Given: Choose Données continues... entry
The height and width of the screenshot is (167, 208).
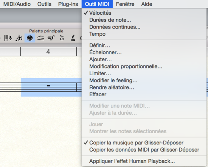Looking at the screenshot, I should point(144,27).
